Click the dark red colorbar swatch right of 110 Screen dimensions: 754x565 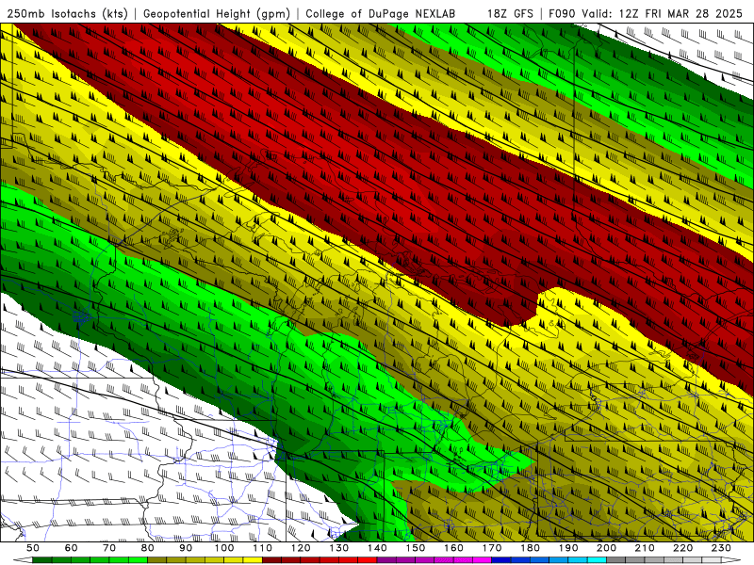(272, 560)
